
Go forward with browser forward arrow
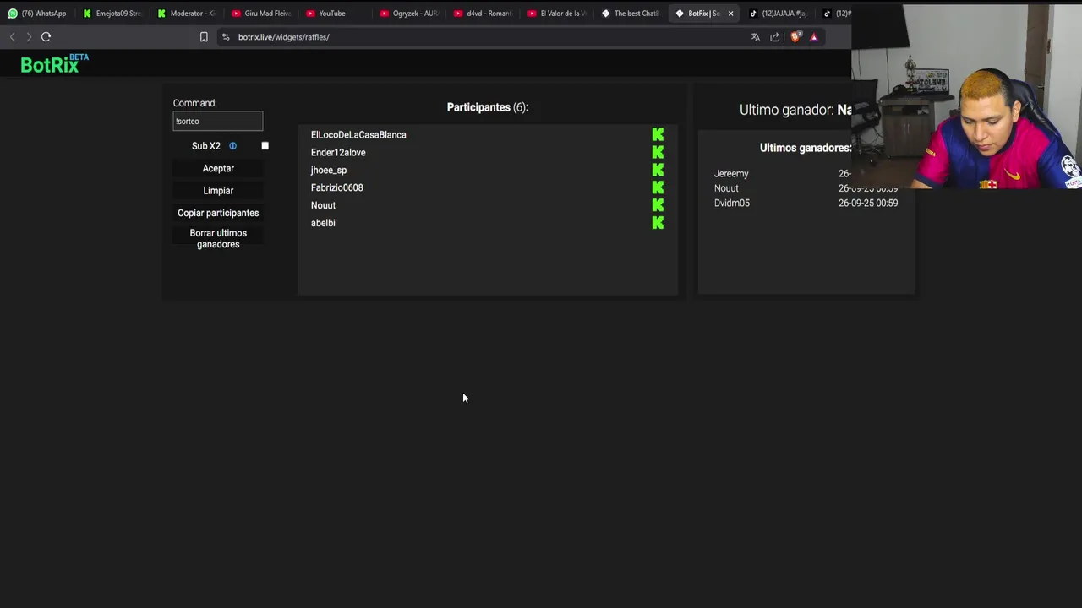click(x=28, y=37)
